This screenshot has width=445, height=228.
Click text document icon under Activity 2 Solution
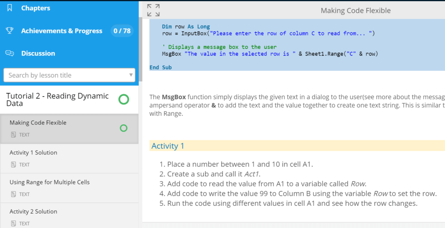click(13, 223)
